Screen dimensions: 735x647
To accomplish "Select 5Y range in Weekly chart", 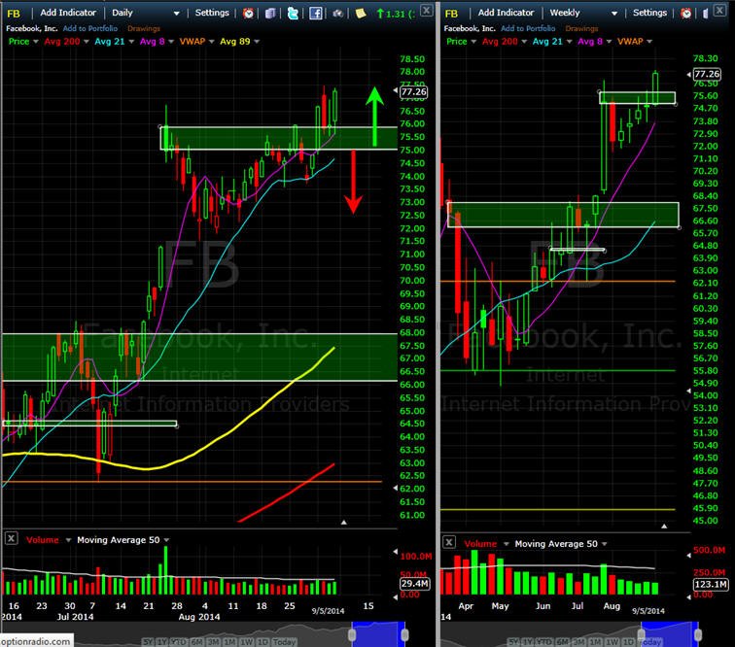I will click(x=513, y=642).
